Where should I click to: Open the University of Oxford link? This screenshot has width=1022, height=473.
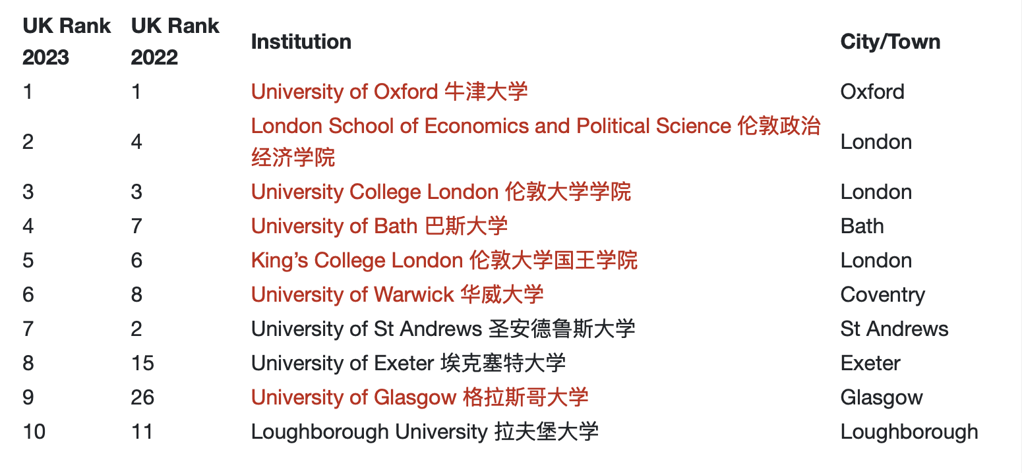(389, 92)
